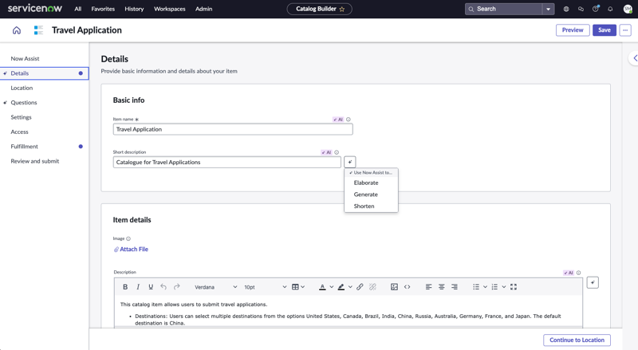This screenshot has width=638, height=350.
Task: Open the notifications bell icon
Action: click(610, 9)
